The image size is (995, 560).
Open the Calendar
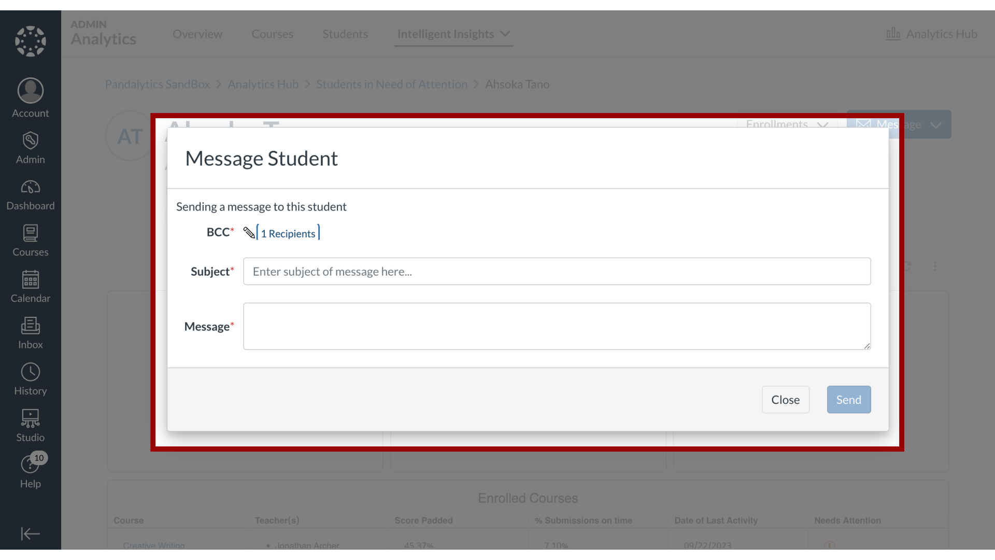31,287
